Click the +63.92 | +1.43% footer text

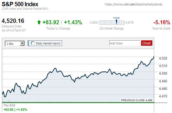click(15, 110)
